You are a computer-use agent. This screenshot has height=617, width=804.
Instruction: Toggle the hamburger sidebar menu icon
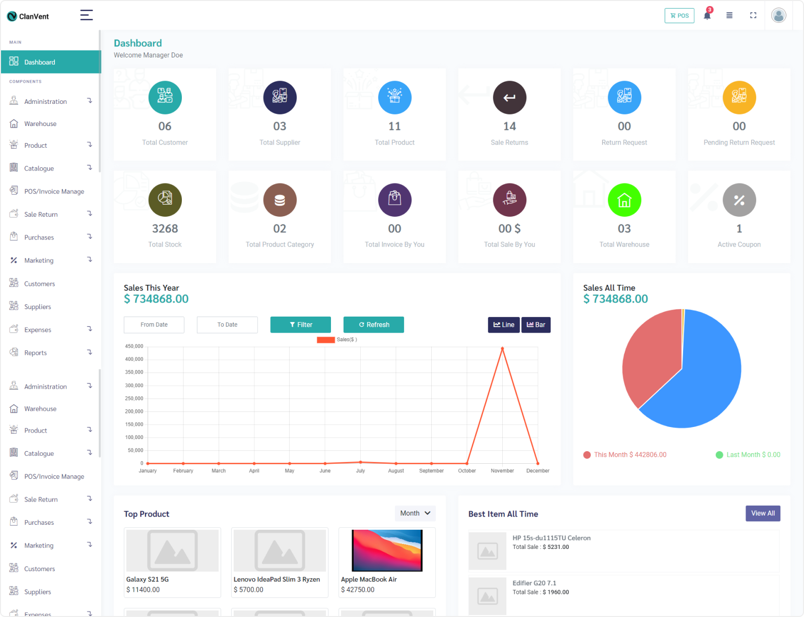pyautogui.click(x=87, y=15)
